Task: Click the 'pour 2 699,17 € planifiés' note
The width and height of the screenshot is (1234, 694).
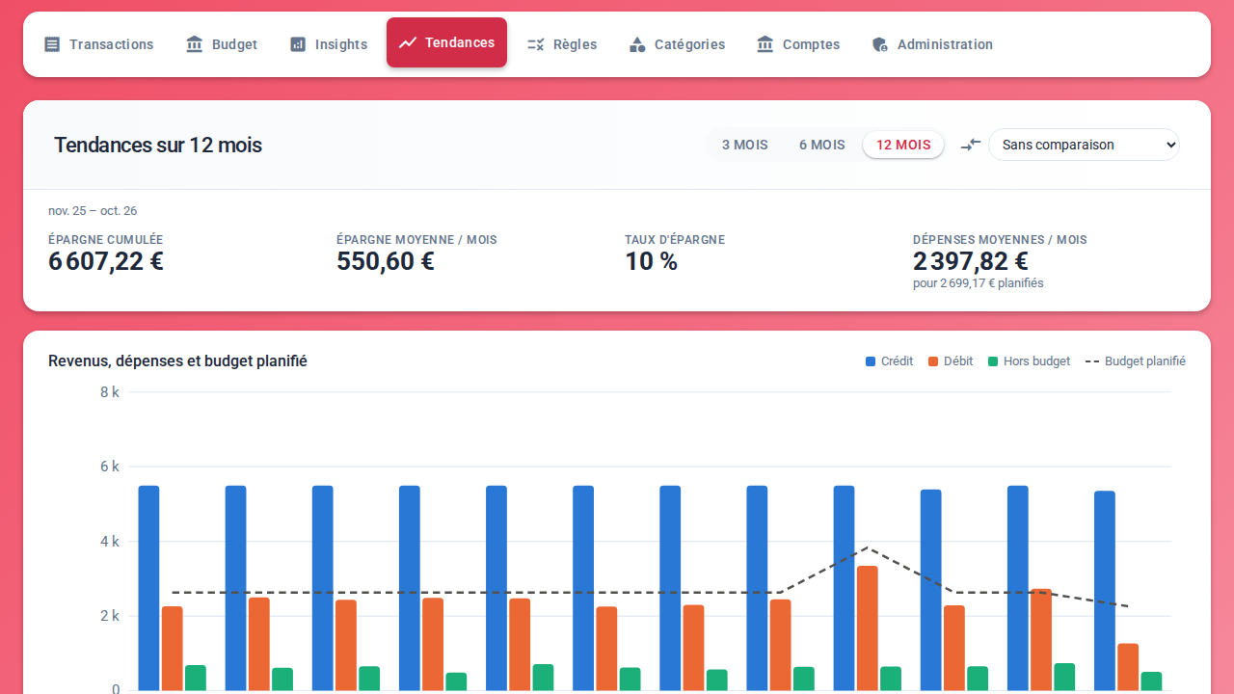Action: (x=979, y=283)
